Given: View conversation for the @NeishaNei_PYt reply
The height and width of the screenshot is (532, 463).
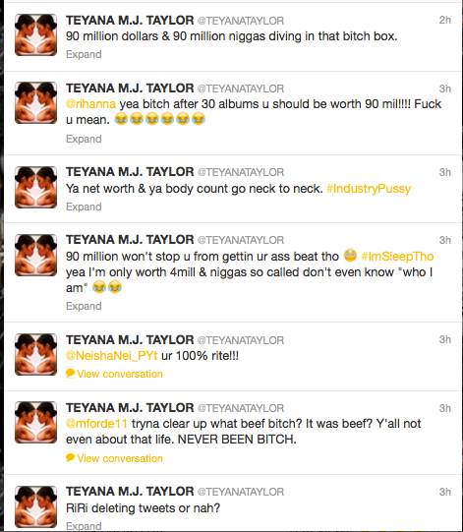Looking at the screenshot, I should click(x=120, y=374).
